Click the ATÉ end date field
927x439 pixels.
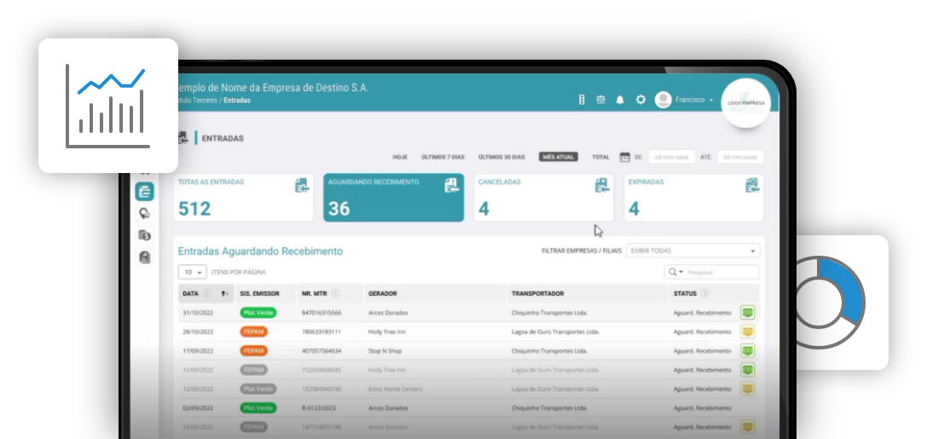[x=740, y=157]
